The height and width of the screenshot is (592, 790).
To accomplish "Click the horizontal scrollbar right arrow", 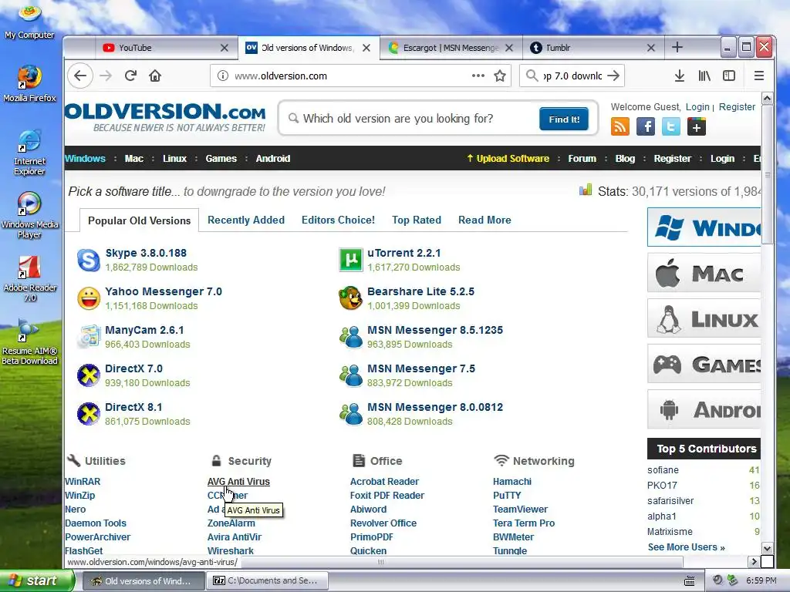I will click(x=754, y=561).
